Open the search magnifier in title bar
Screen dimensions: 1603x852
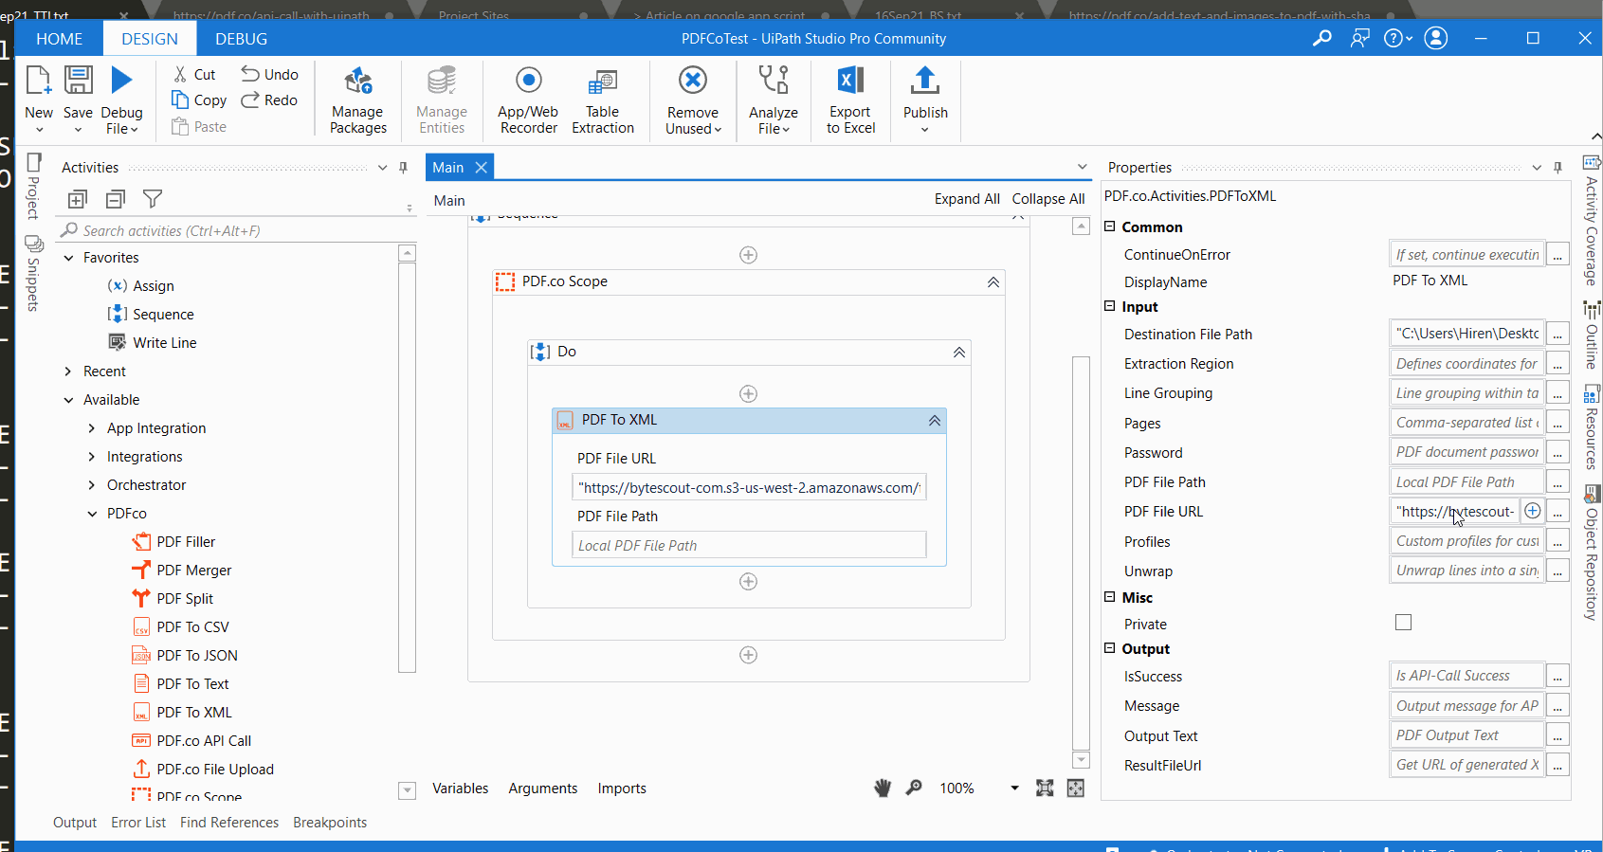pyautogui.click(x=1321, y=38)
